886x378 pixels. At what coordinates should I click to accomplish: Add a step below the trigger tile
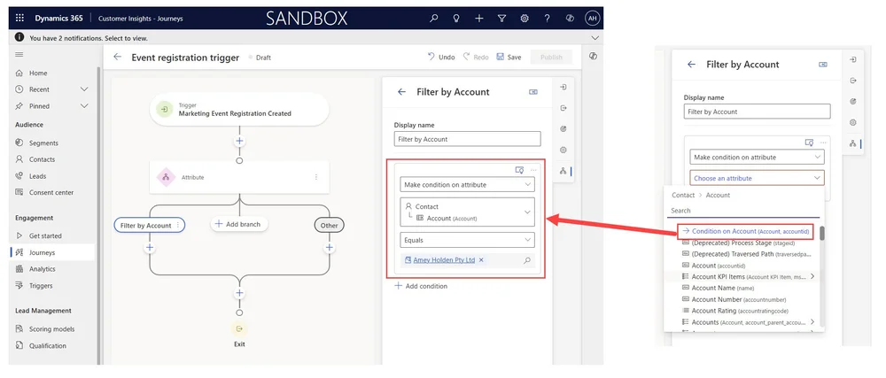pos(239,141)
